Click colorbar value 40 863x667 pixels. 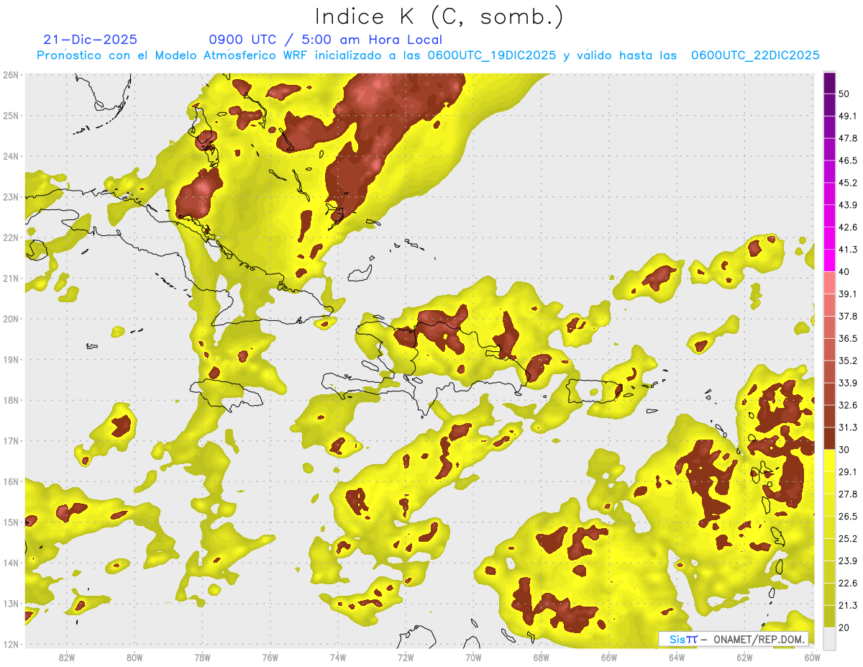(844, 271)
